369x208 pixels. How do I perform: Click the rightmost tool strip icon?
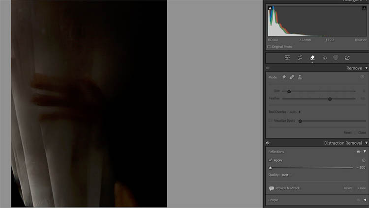click(x=347, y=58)
